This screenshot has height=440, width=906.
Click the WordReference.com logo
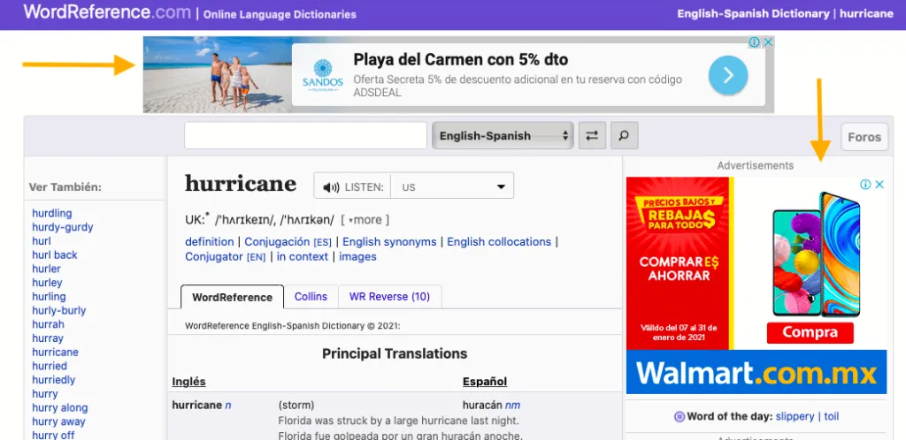[x=107, y=12]
